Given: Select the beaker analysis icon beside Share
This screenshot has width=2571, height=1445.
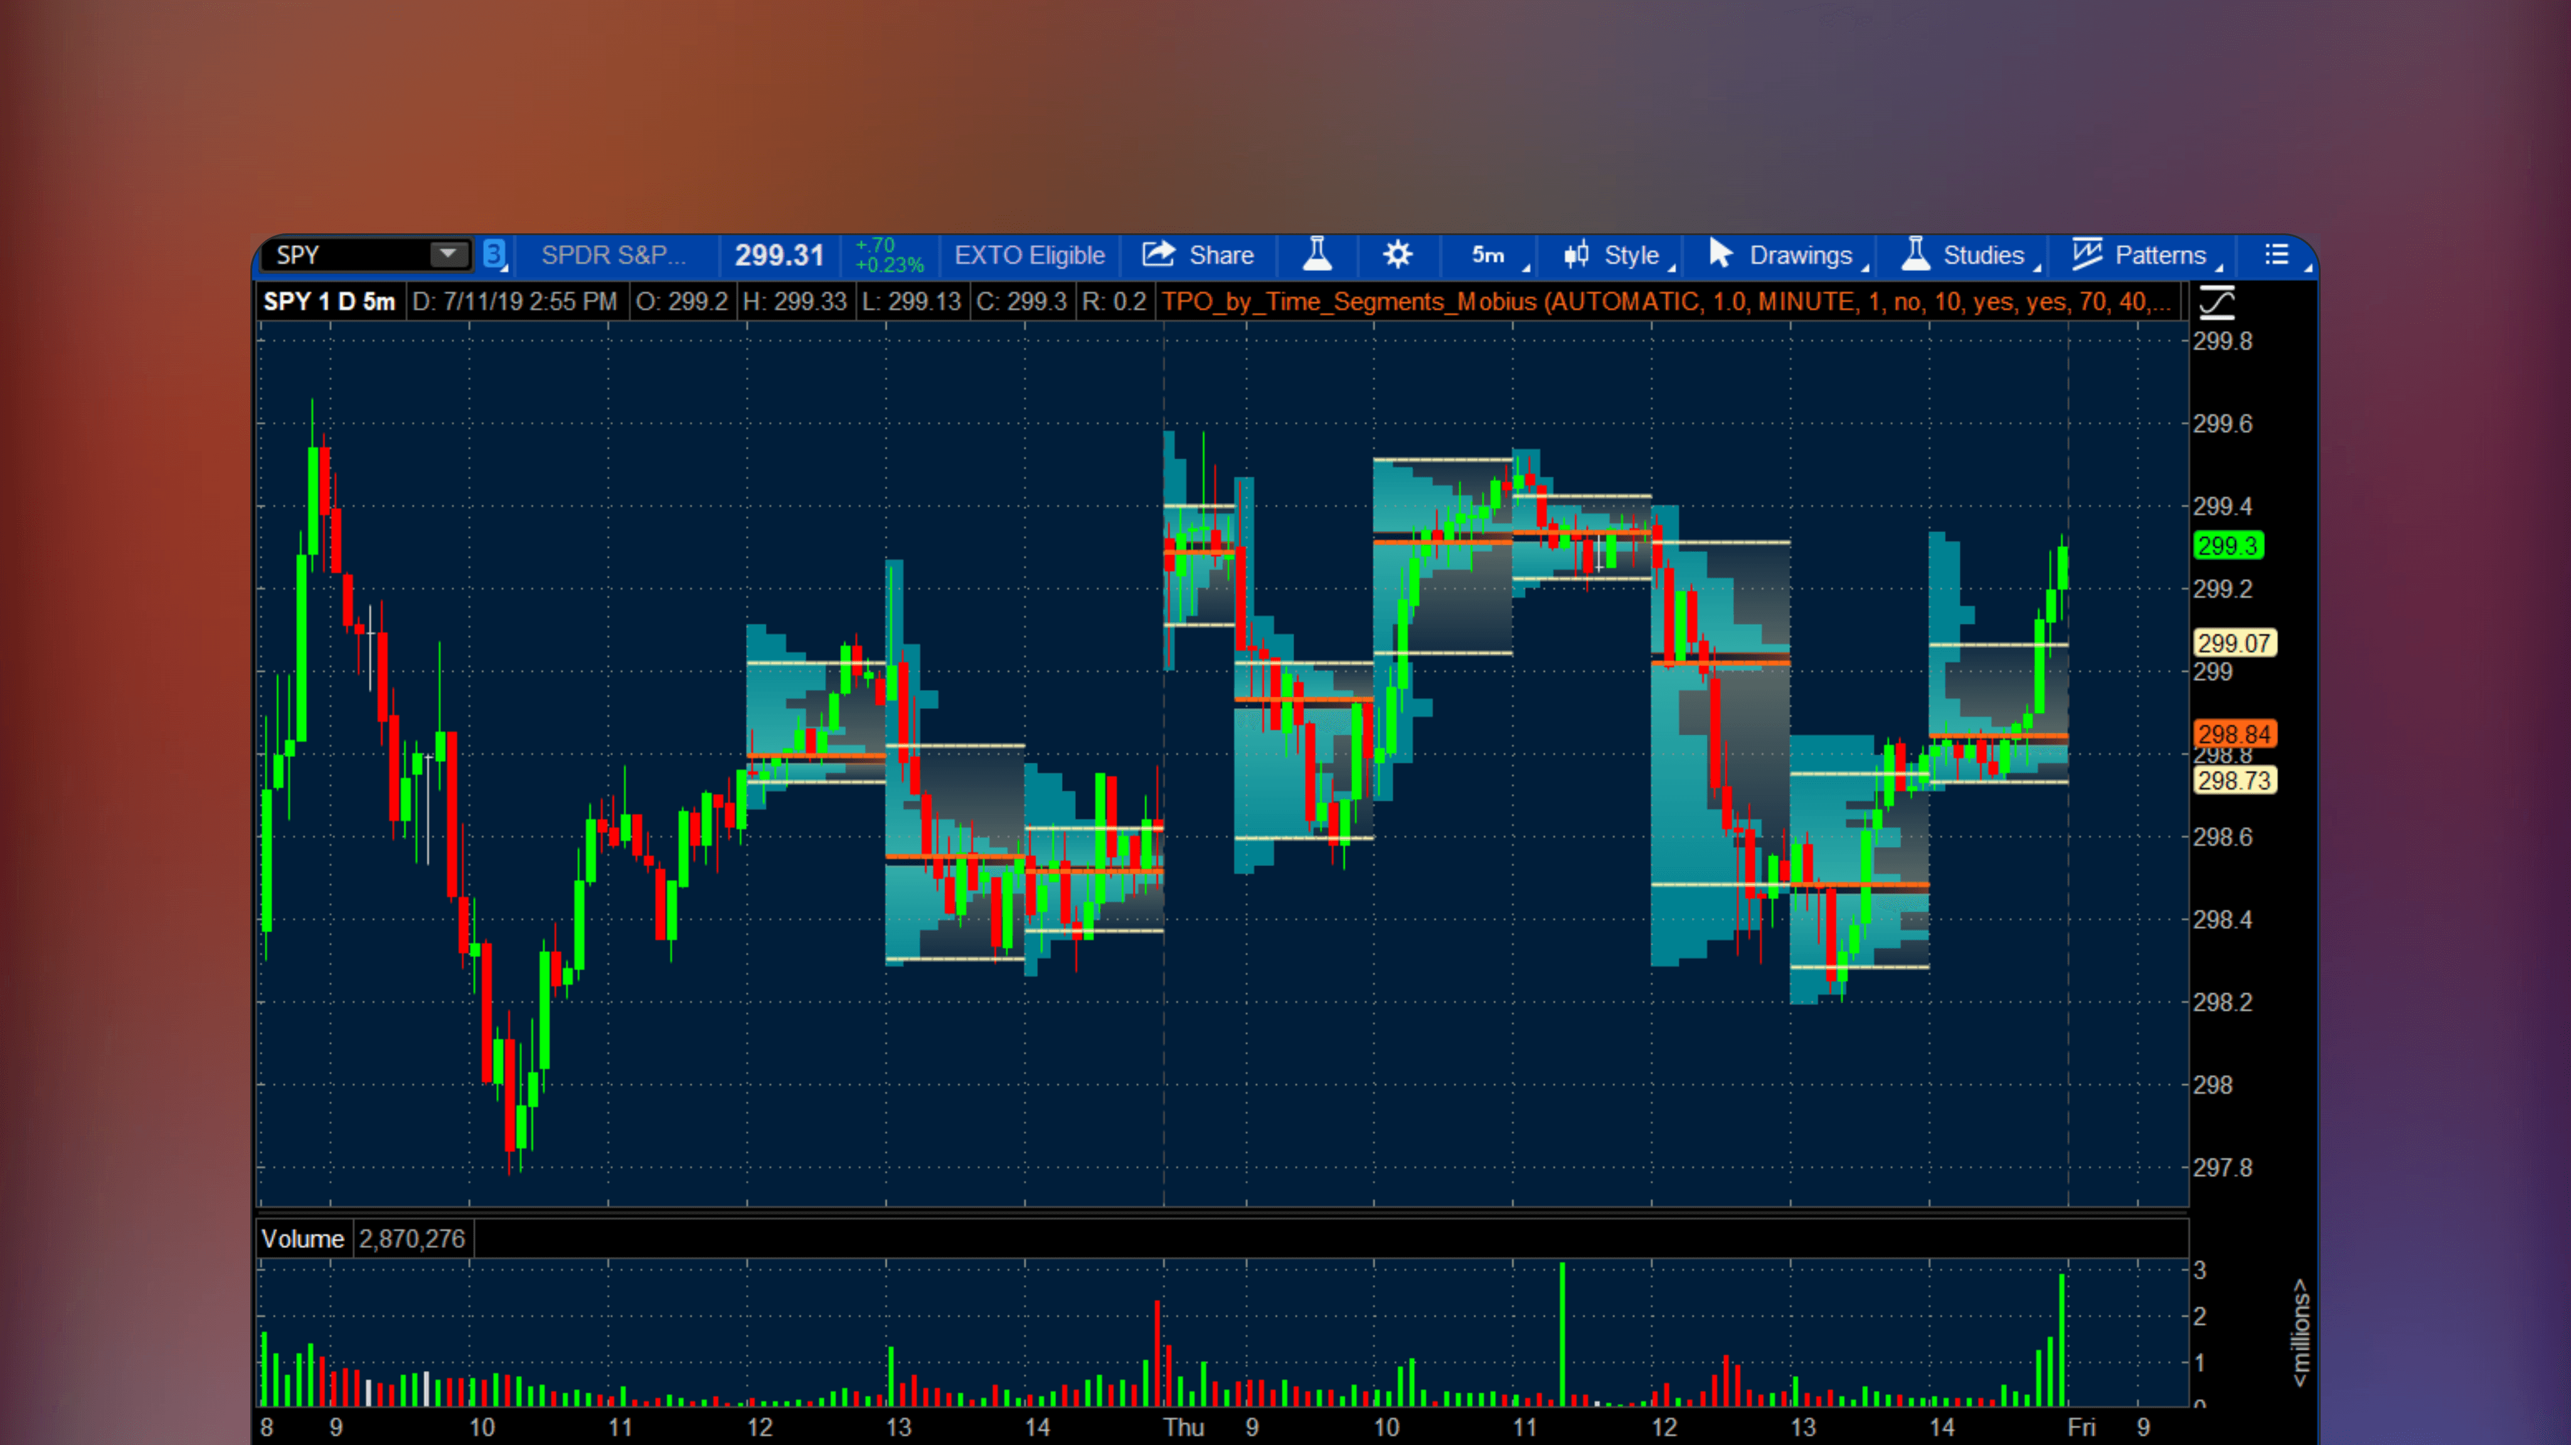Looking at the screenshot, I should pos(1317,255).
